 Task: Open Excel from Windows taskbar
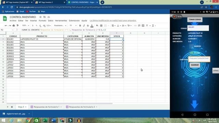tap(45, 120)
